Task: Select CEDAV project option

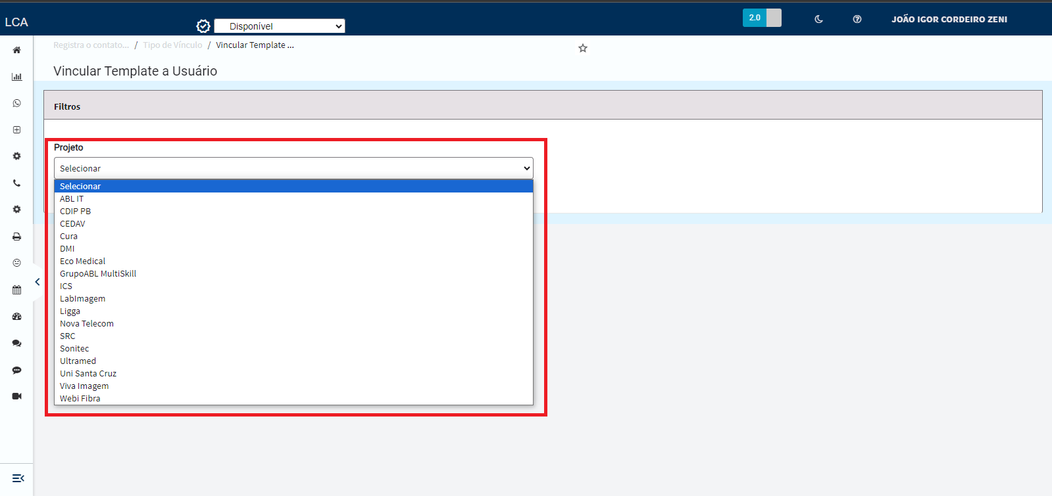Action: [293, 223]
